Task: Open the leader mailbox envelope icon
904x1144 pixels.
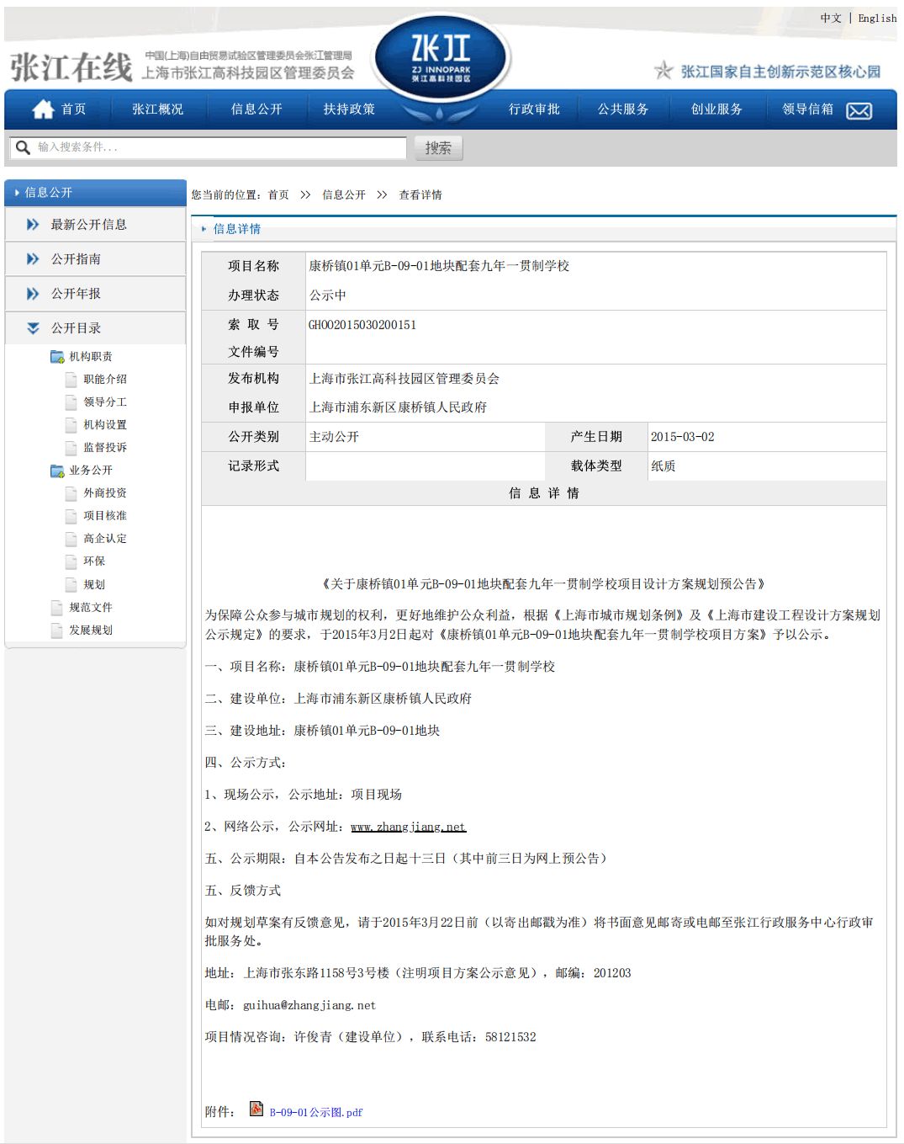Action: (859, 111)
